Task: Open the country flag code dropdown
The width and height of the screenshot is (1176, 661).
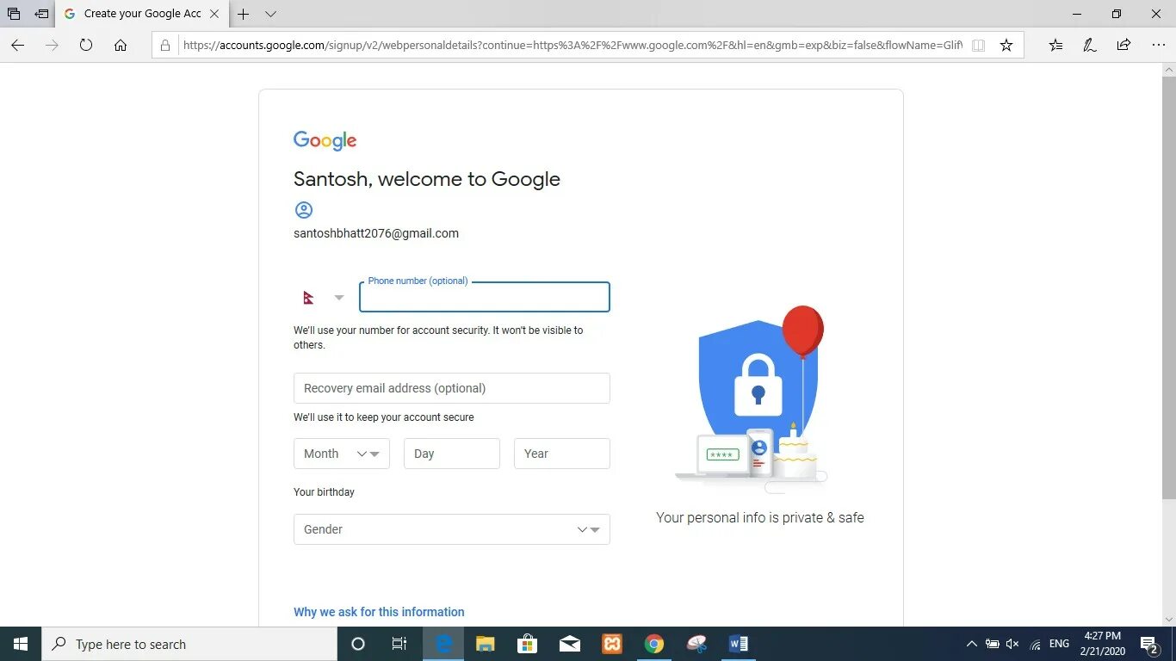Action: [x=323, y=298]
